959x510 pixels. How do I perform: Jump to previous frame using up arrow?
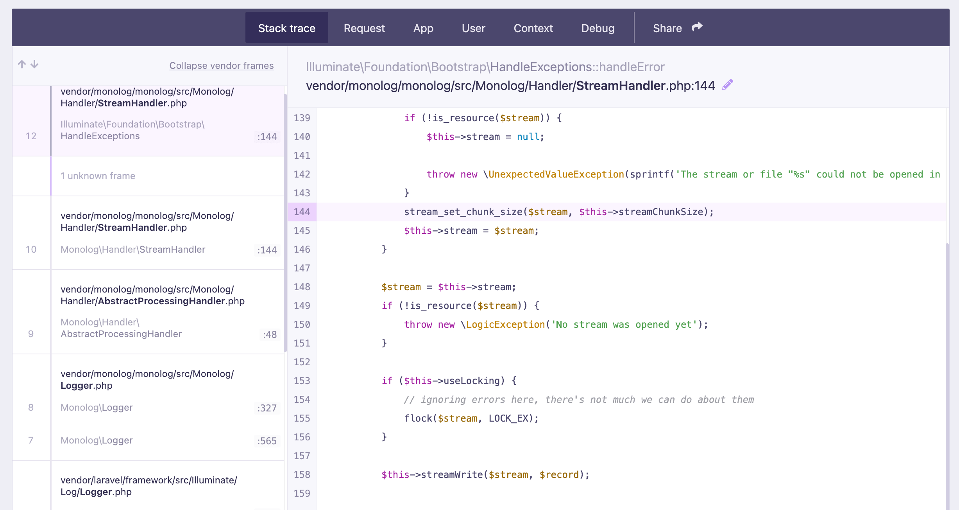(x=21, y=65)
